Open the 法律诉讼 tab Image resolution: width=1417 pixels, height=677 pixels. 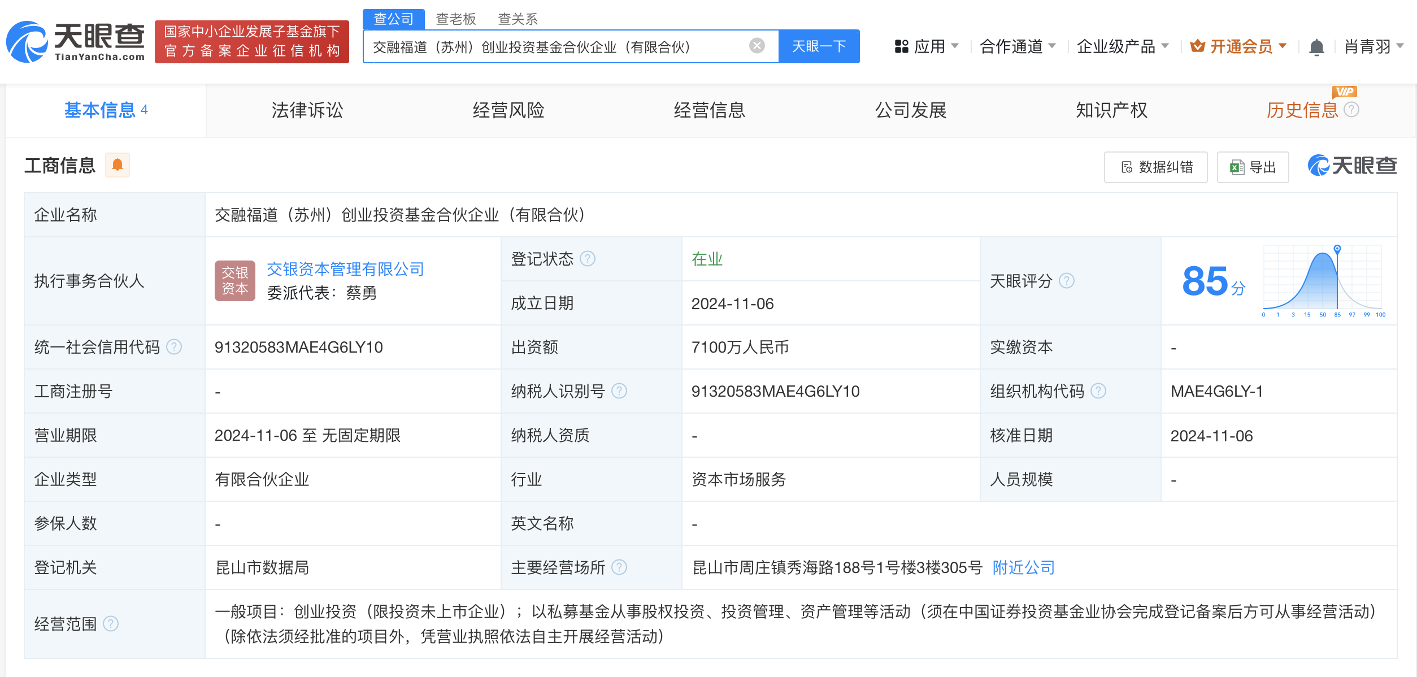307,110
